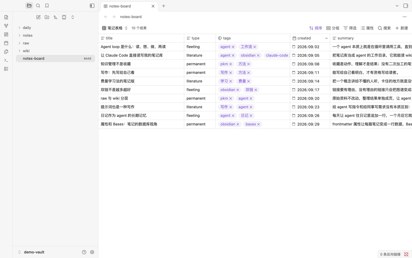Image resolution: width=412 pixels, height=258 pixels.
Task: Open the bookmarks pane icon
Action: click(x=47, y=6)
